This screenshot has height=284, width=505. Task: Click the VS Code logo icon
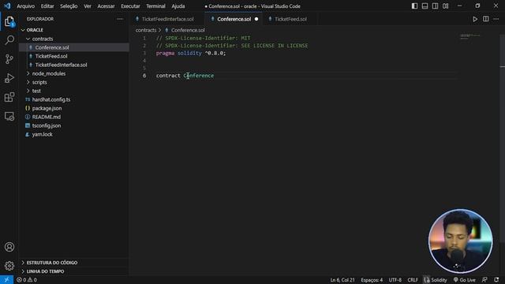pyautogui.click(x=7, y=6)
